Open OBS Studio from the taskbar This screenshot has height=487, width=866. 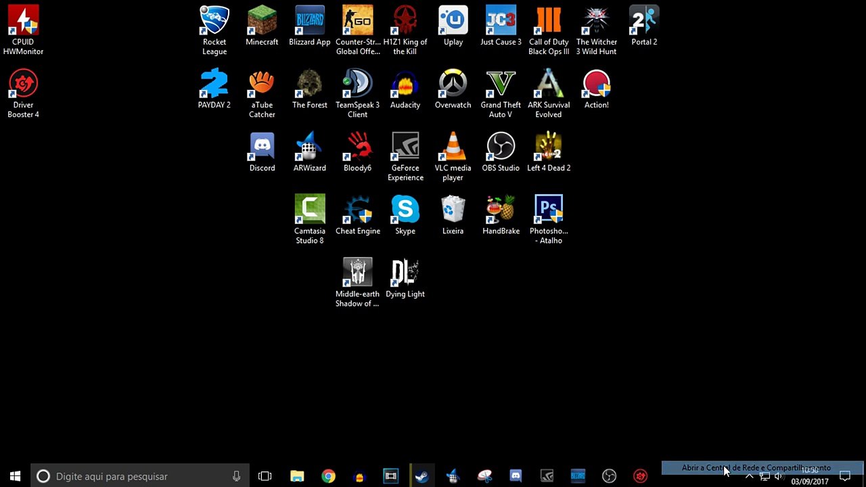pos(609,476)
